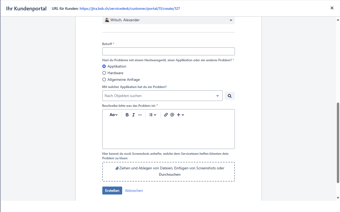Open the Witsch, Alexander user dropdown
The height and width of the screenshot is (212, 340).
169,20
